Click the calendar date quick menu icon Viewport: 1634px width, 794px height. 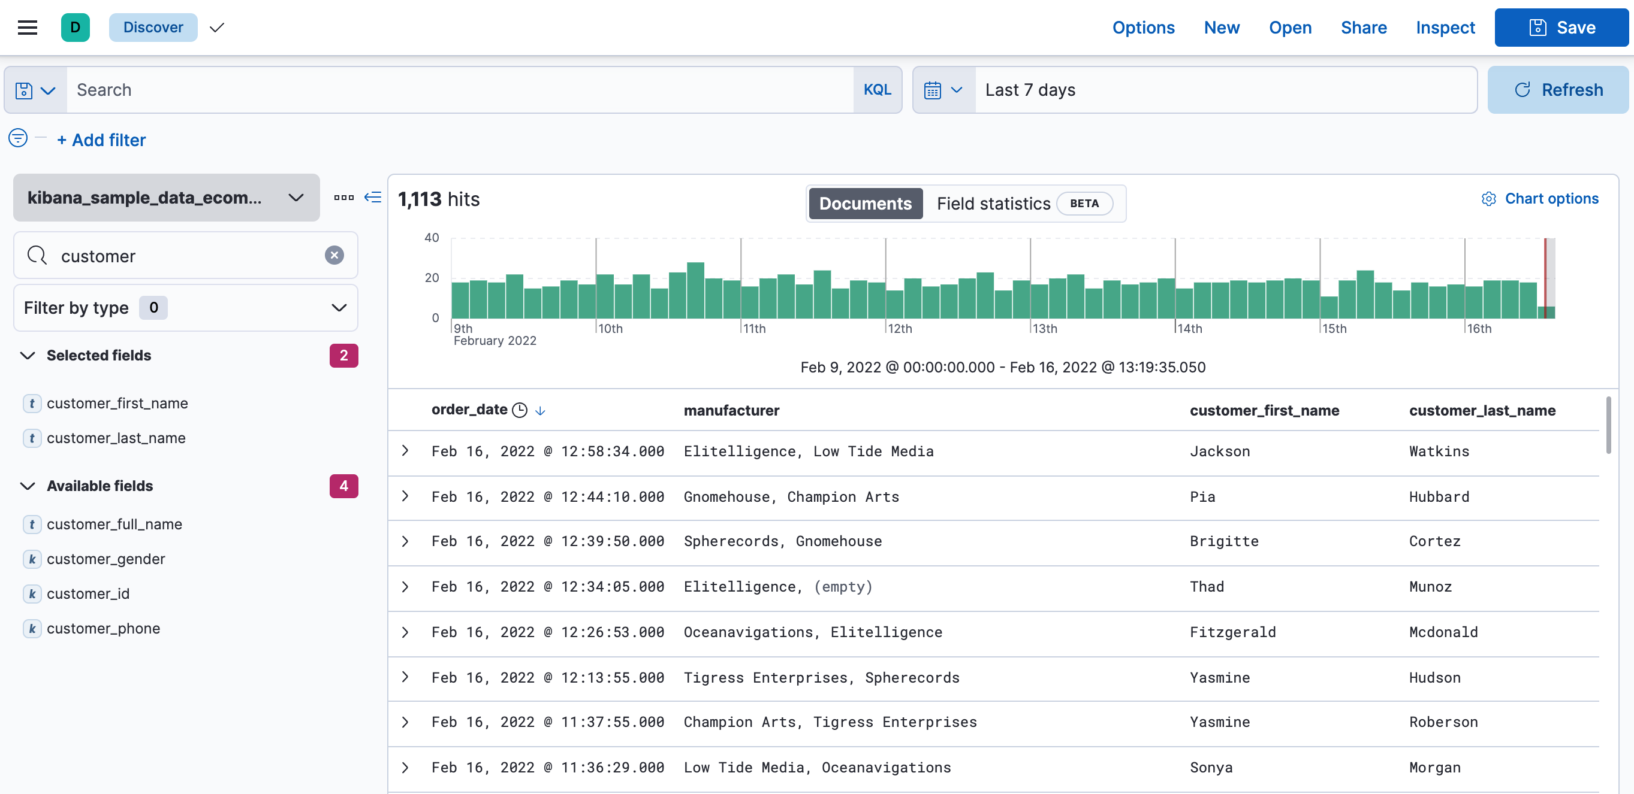pos(943,90)
